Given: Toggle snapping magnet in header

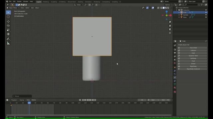Looking at the screenshot, I should point(90,5).
